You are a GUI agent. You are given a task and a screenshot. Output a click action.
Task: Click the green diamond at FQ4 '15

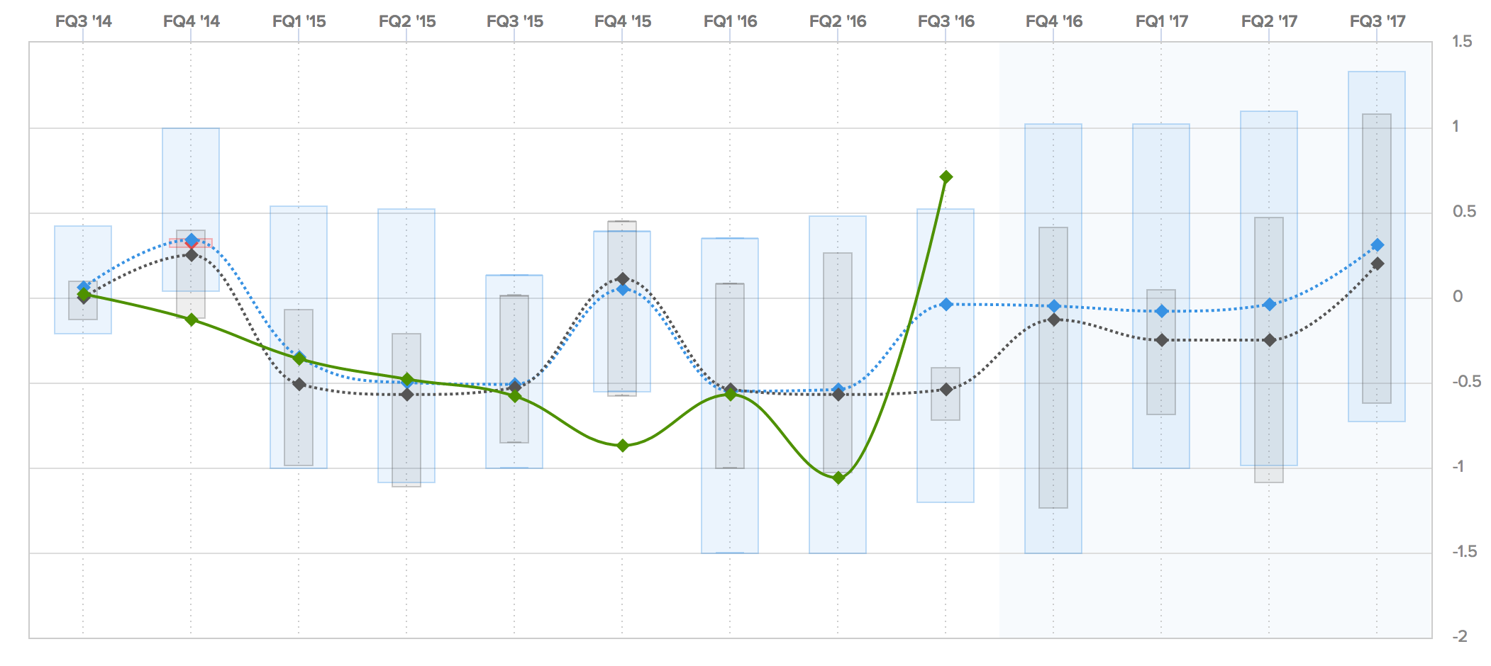[x=623, y=446]
